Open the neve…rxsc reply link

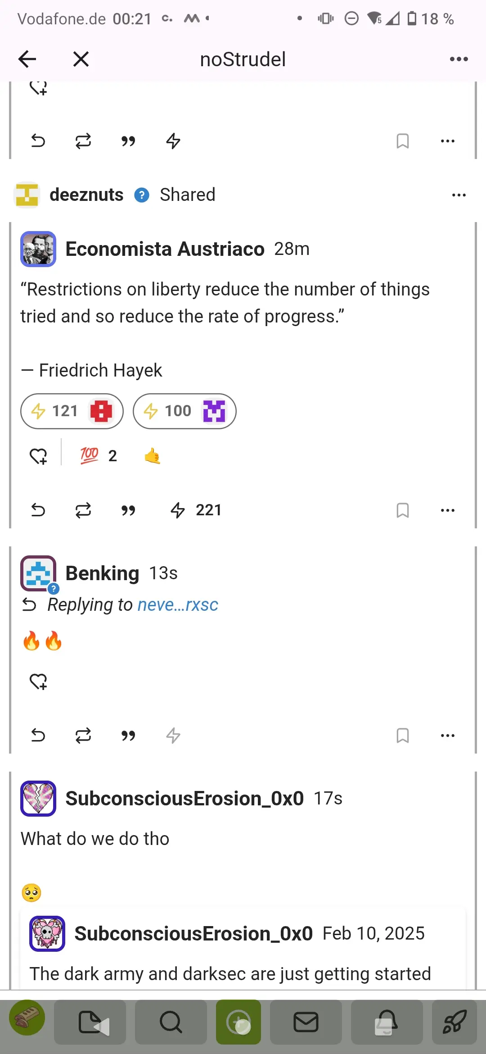[x=178, y=605]
